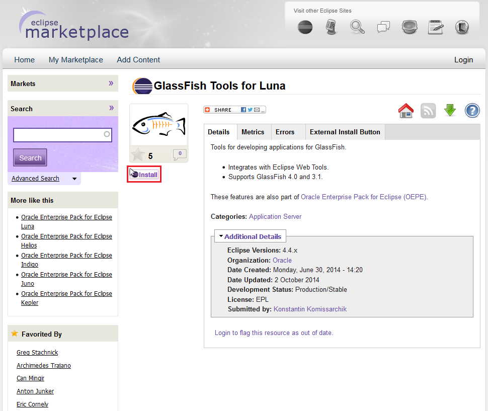Open the forums chat bubbles icon

tap(383, 27)
